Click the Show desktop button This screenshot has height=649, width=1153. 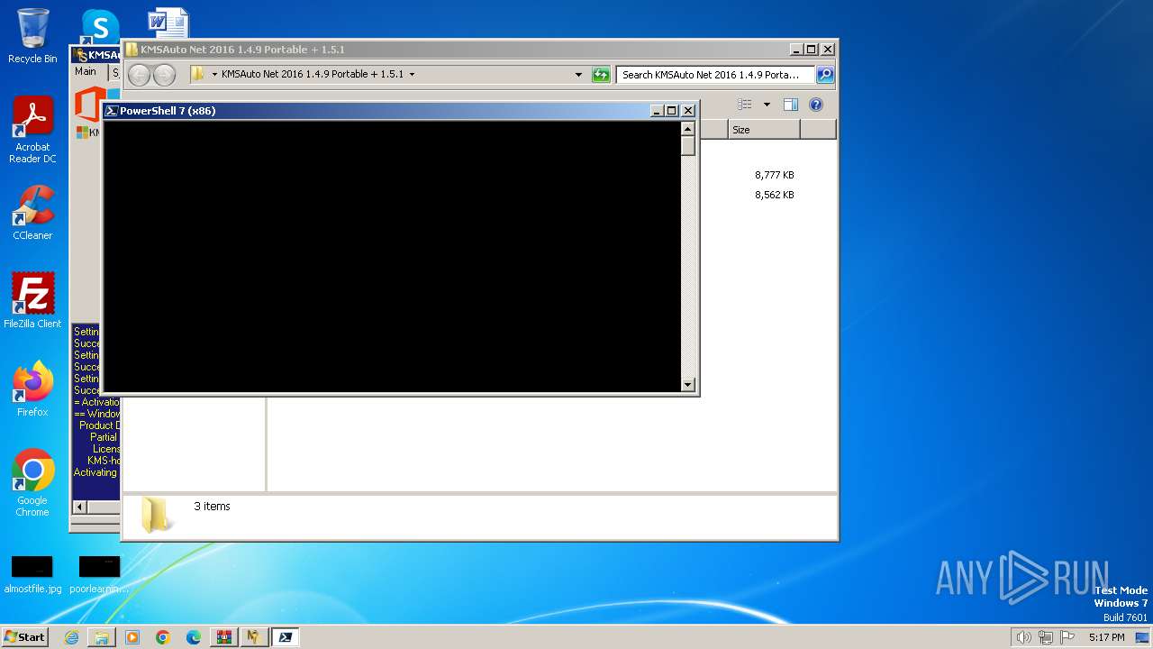1142,637
